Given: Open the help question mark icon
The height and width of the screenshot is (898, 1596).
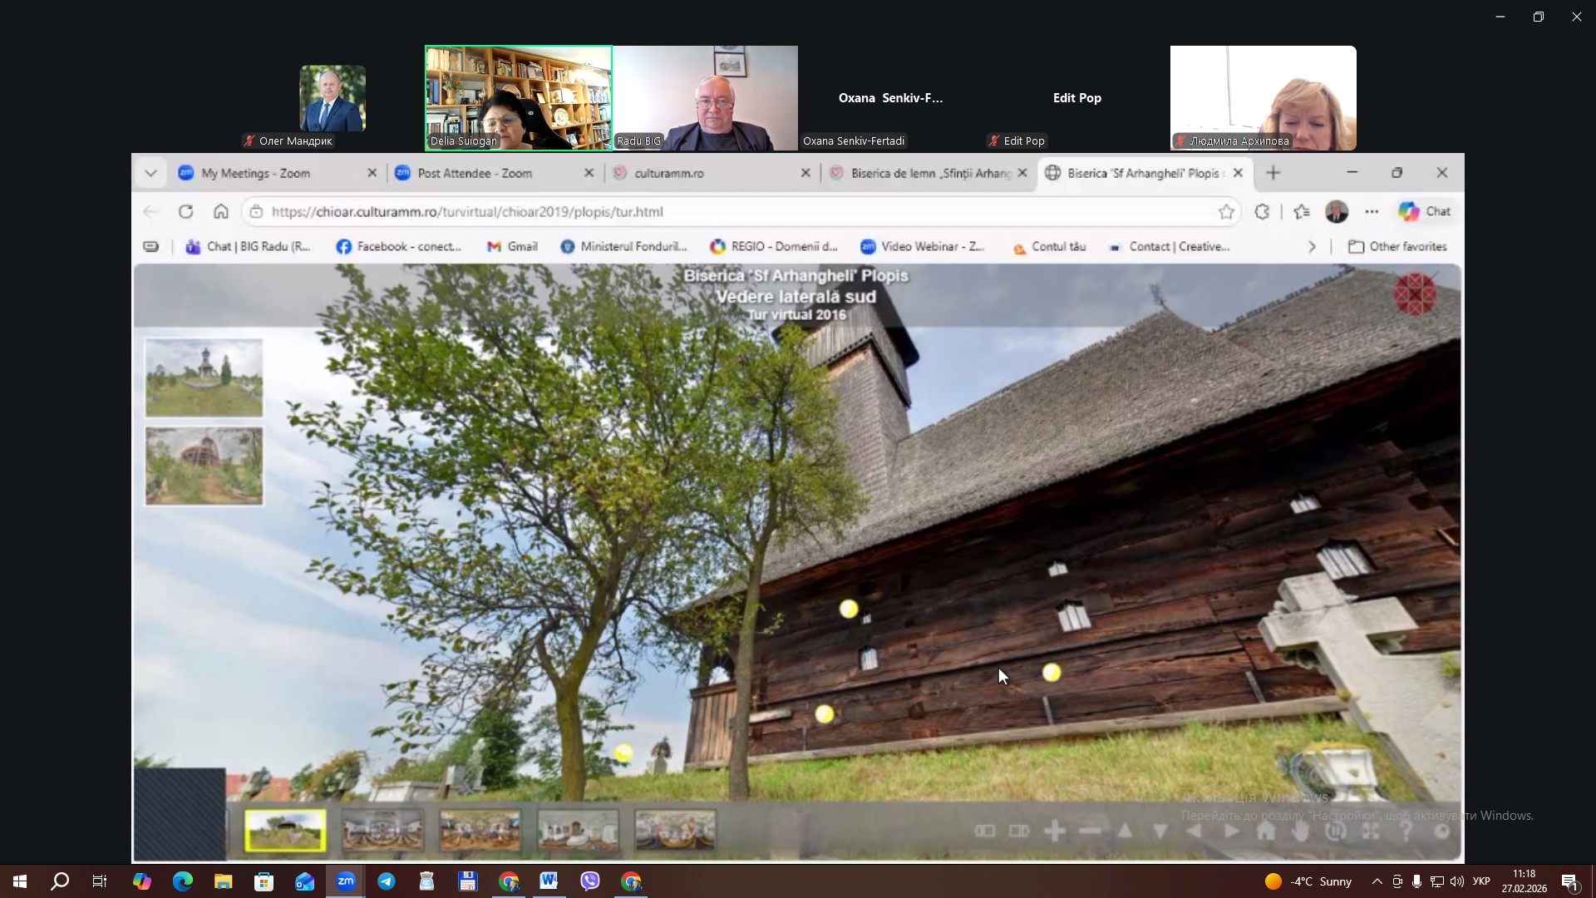Looking at the screenshot, I should [x=1406, y=831].
